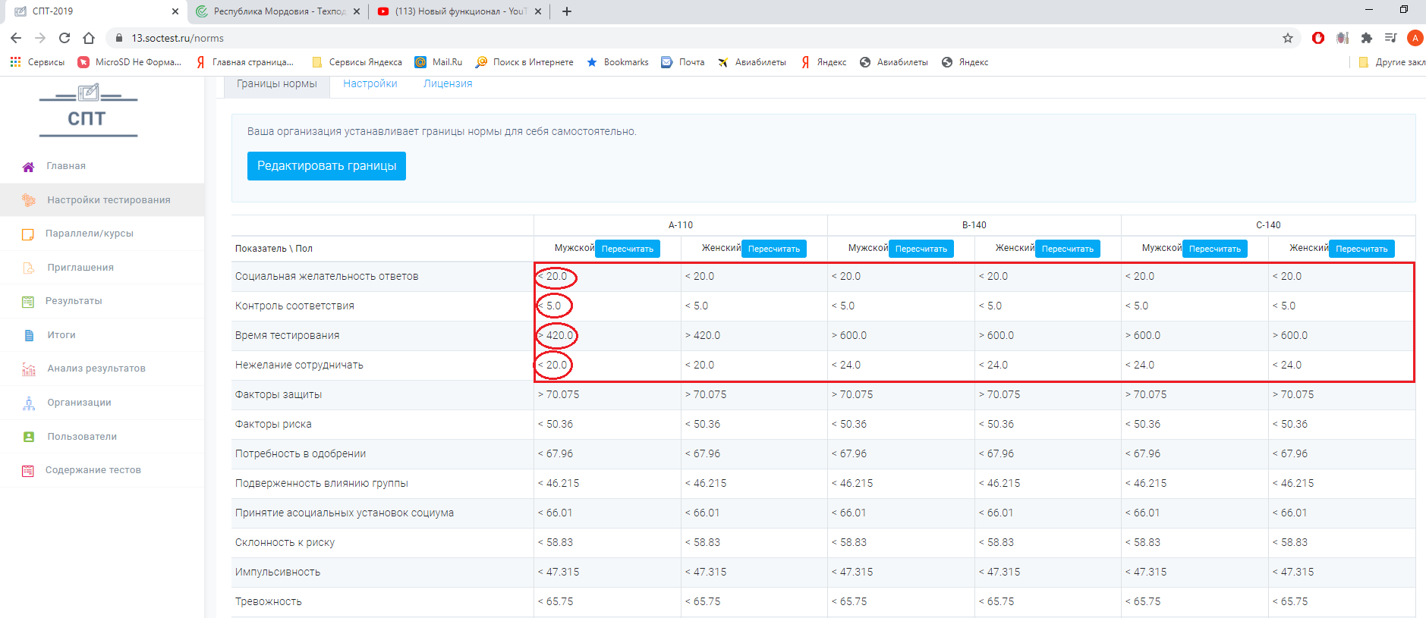Open Анализ результатов in the sidebar
1426x618 pixels.
point(102,369)
